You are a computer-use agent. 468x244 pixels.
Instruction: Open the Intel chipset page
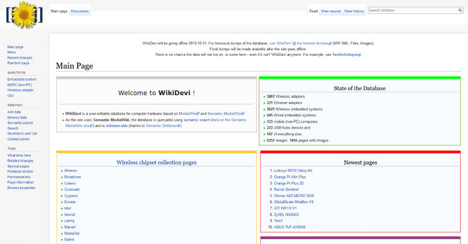tap(68, 208)
